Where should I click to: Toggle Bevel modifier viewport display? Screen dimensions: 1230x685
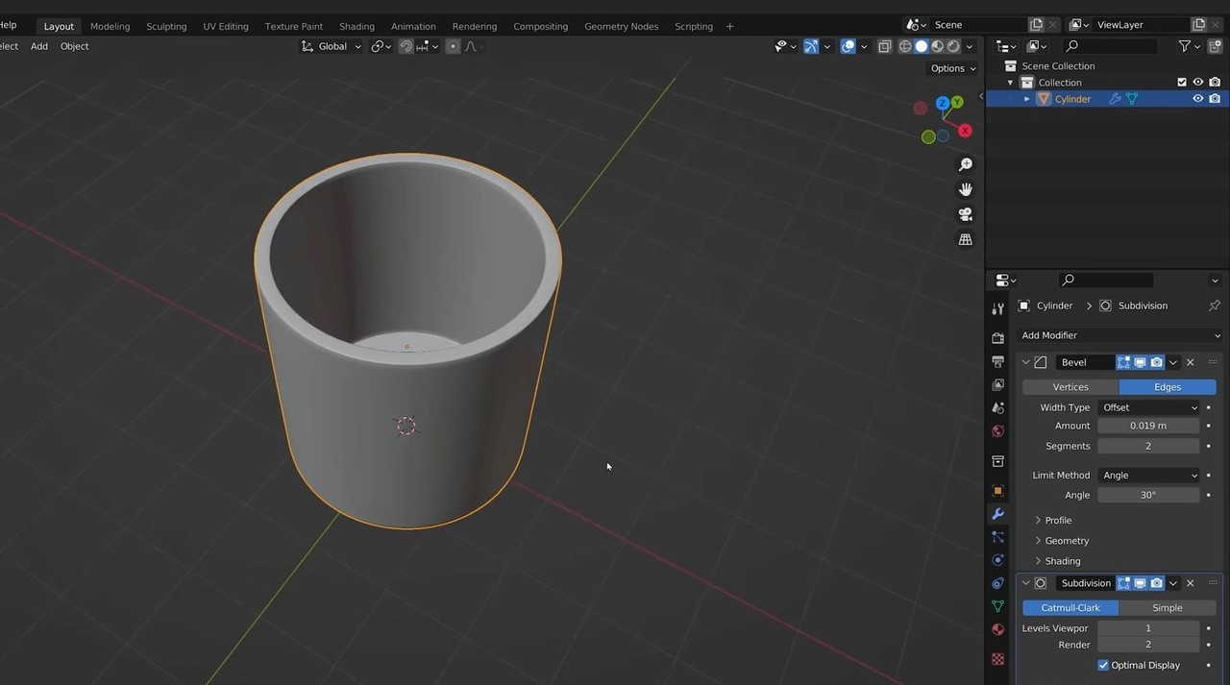(1141, 362)
